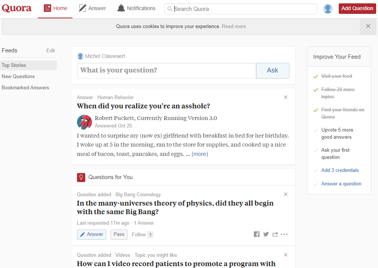Dismiss the cookie notice banner
378x268 pixels.
tap(368, 26)
